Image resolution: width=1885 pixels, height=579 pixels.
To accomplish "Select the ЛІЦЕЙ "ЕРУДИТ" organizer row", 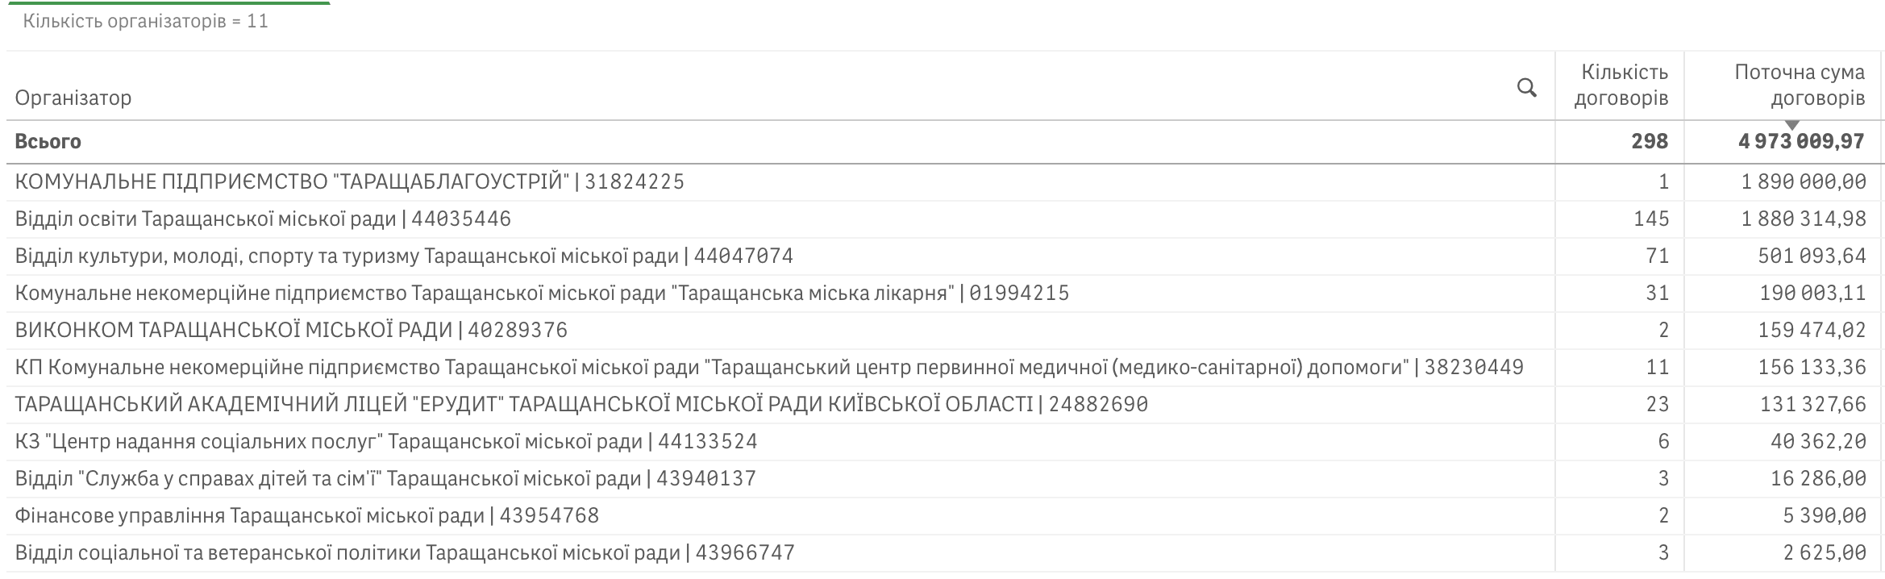I will pos(581,404).
